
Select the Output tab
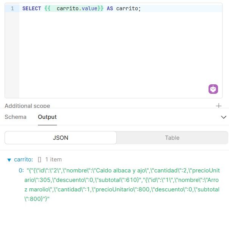pos(47,117)
